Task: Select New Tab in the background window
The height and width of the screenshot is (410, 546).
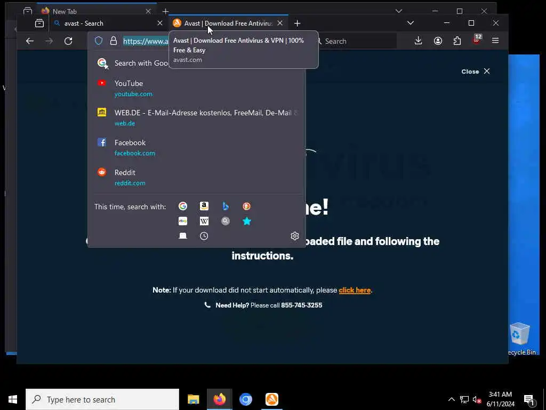Action: pyautogui.click(x=97, y=11)
